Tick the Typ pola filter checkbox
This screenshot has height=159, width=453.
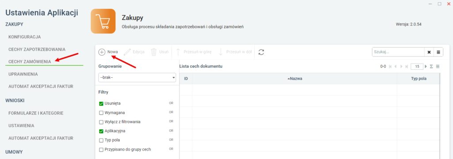point(101,140)
